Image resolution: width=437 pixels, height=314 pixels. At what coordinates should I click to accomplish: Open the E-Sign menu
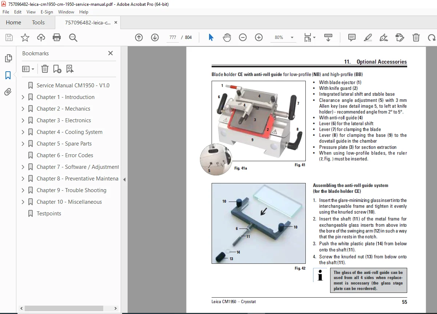(x=47, y=12)
